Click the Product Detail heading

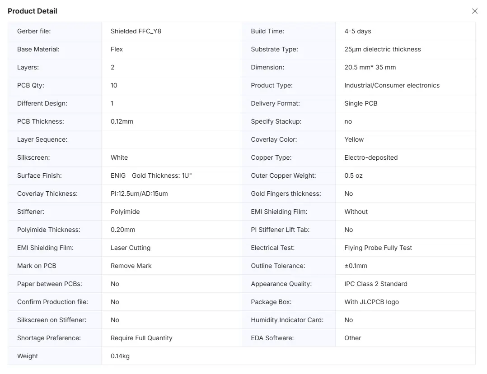pos(33,11)
